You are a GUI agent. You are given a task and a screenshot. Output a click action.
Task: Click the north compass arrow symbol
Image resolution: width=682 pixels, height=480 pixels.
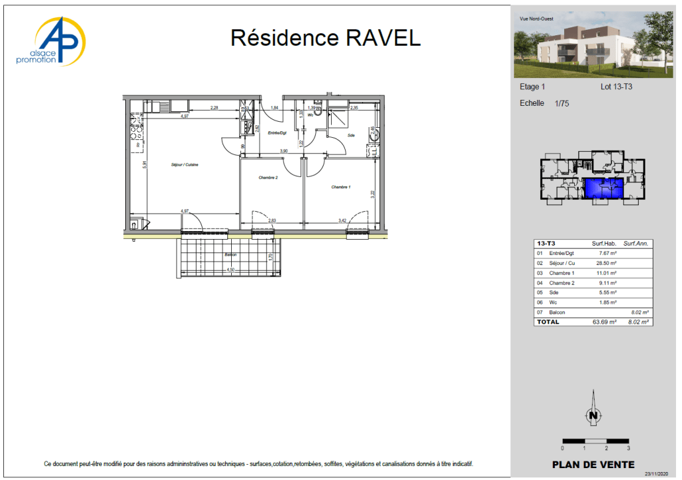[593, 408]
